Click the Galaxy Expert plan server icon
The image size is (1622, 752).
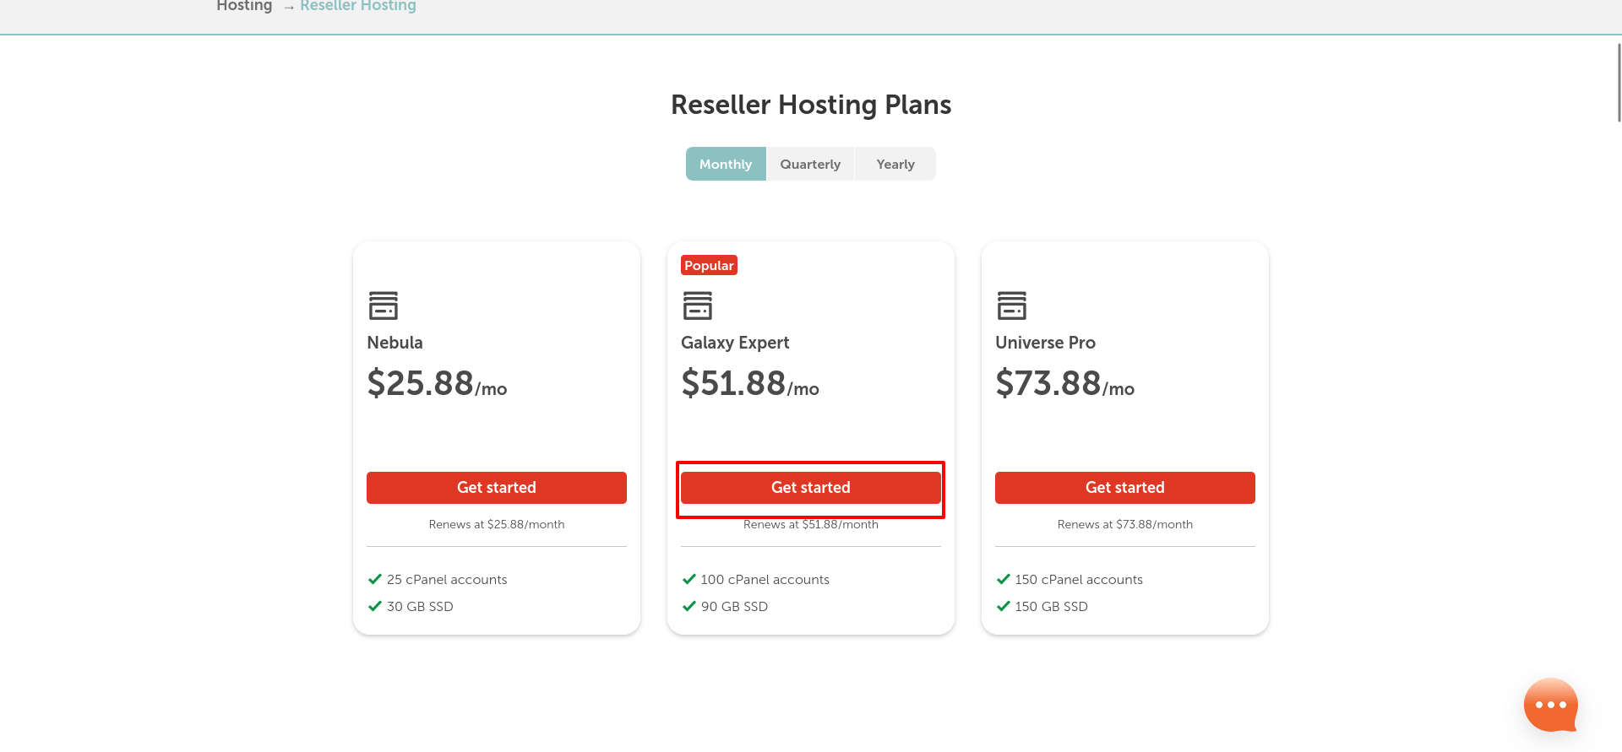coord(698,306)
